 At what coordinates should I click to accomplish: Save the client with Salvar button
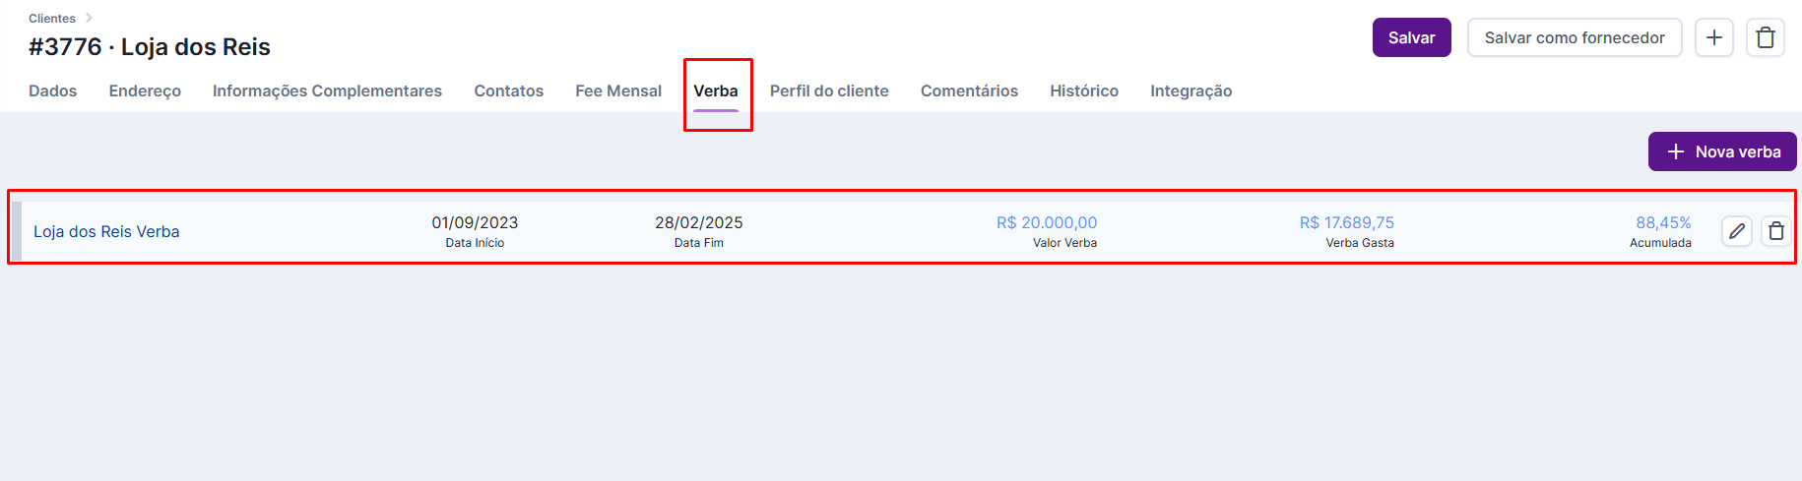point(1412,37)
